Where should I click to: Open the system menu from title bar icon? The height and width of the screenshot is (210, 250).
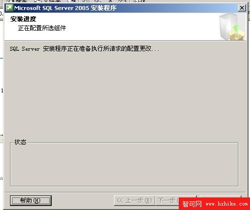pyautogui.click(x=9, y=8)
